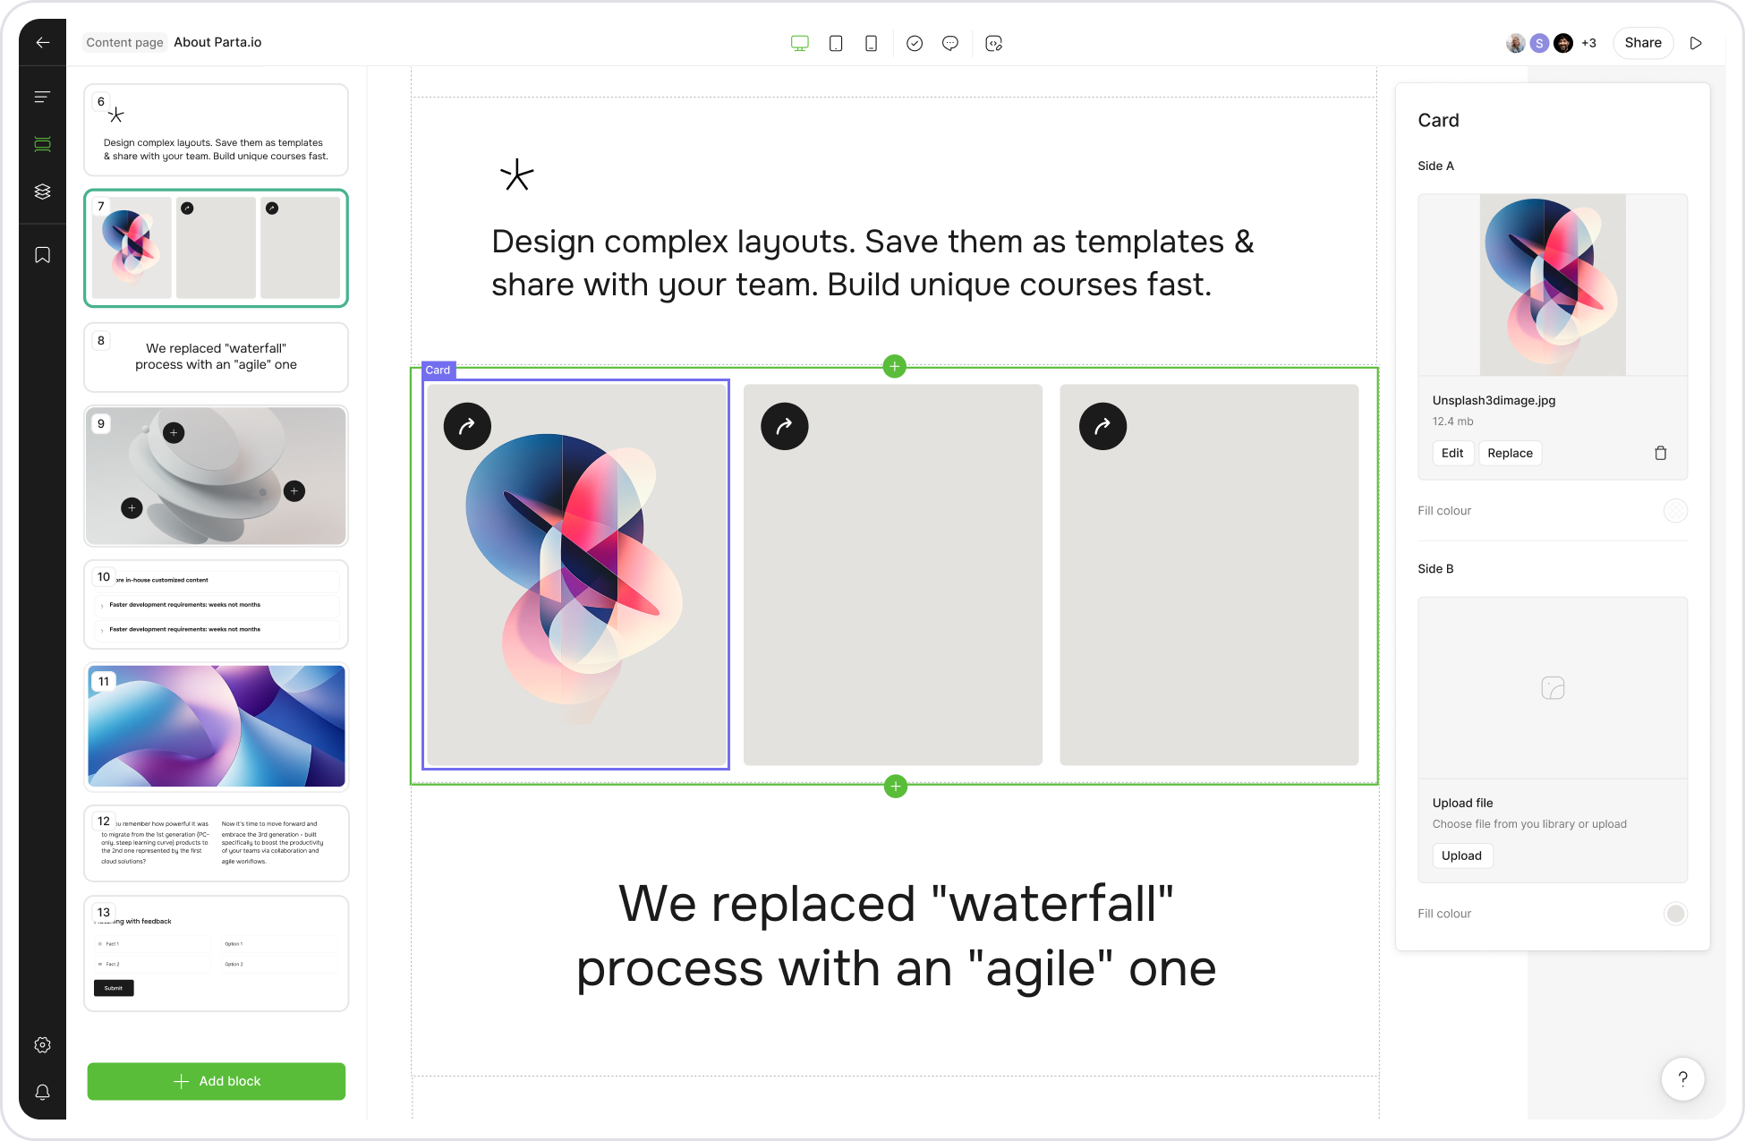Click the Add block button
This screenshot has width=1745, height=1141.
tap(217, 1081)
